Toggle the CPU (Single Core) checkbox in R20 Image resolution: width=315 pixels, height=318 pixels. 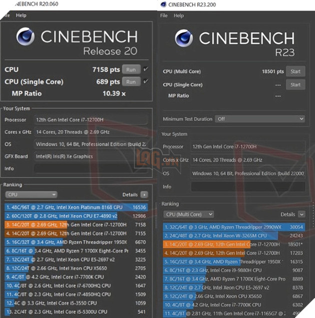click(x=145, y=81)
